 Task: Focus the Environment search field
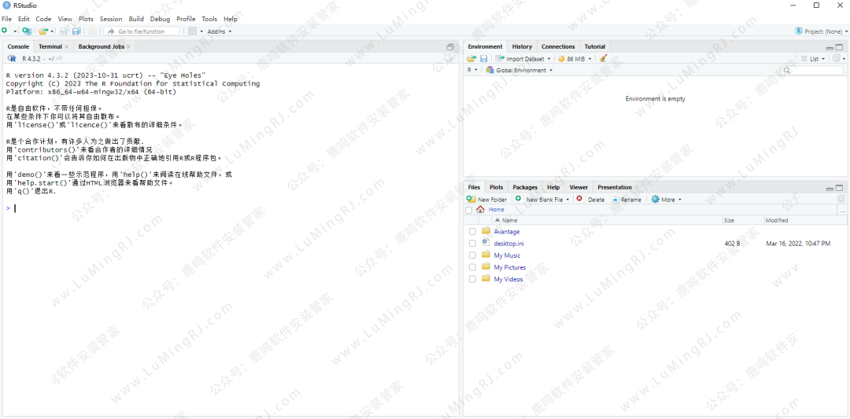(812, 71)
